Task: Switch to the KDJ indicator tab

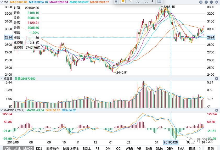Action: click(39, 148)
